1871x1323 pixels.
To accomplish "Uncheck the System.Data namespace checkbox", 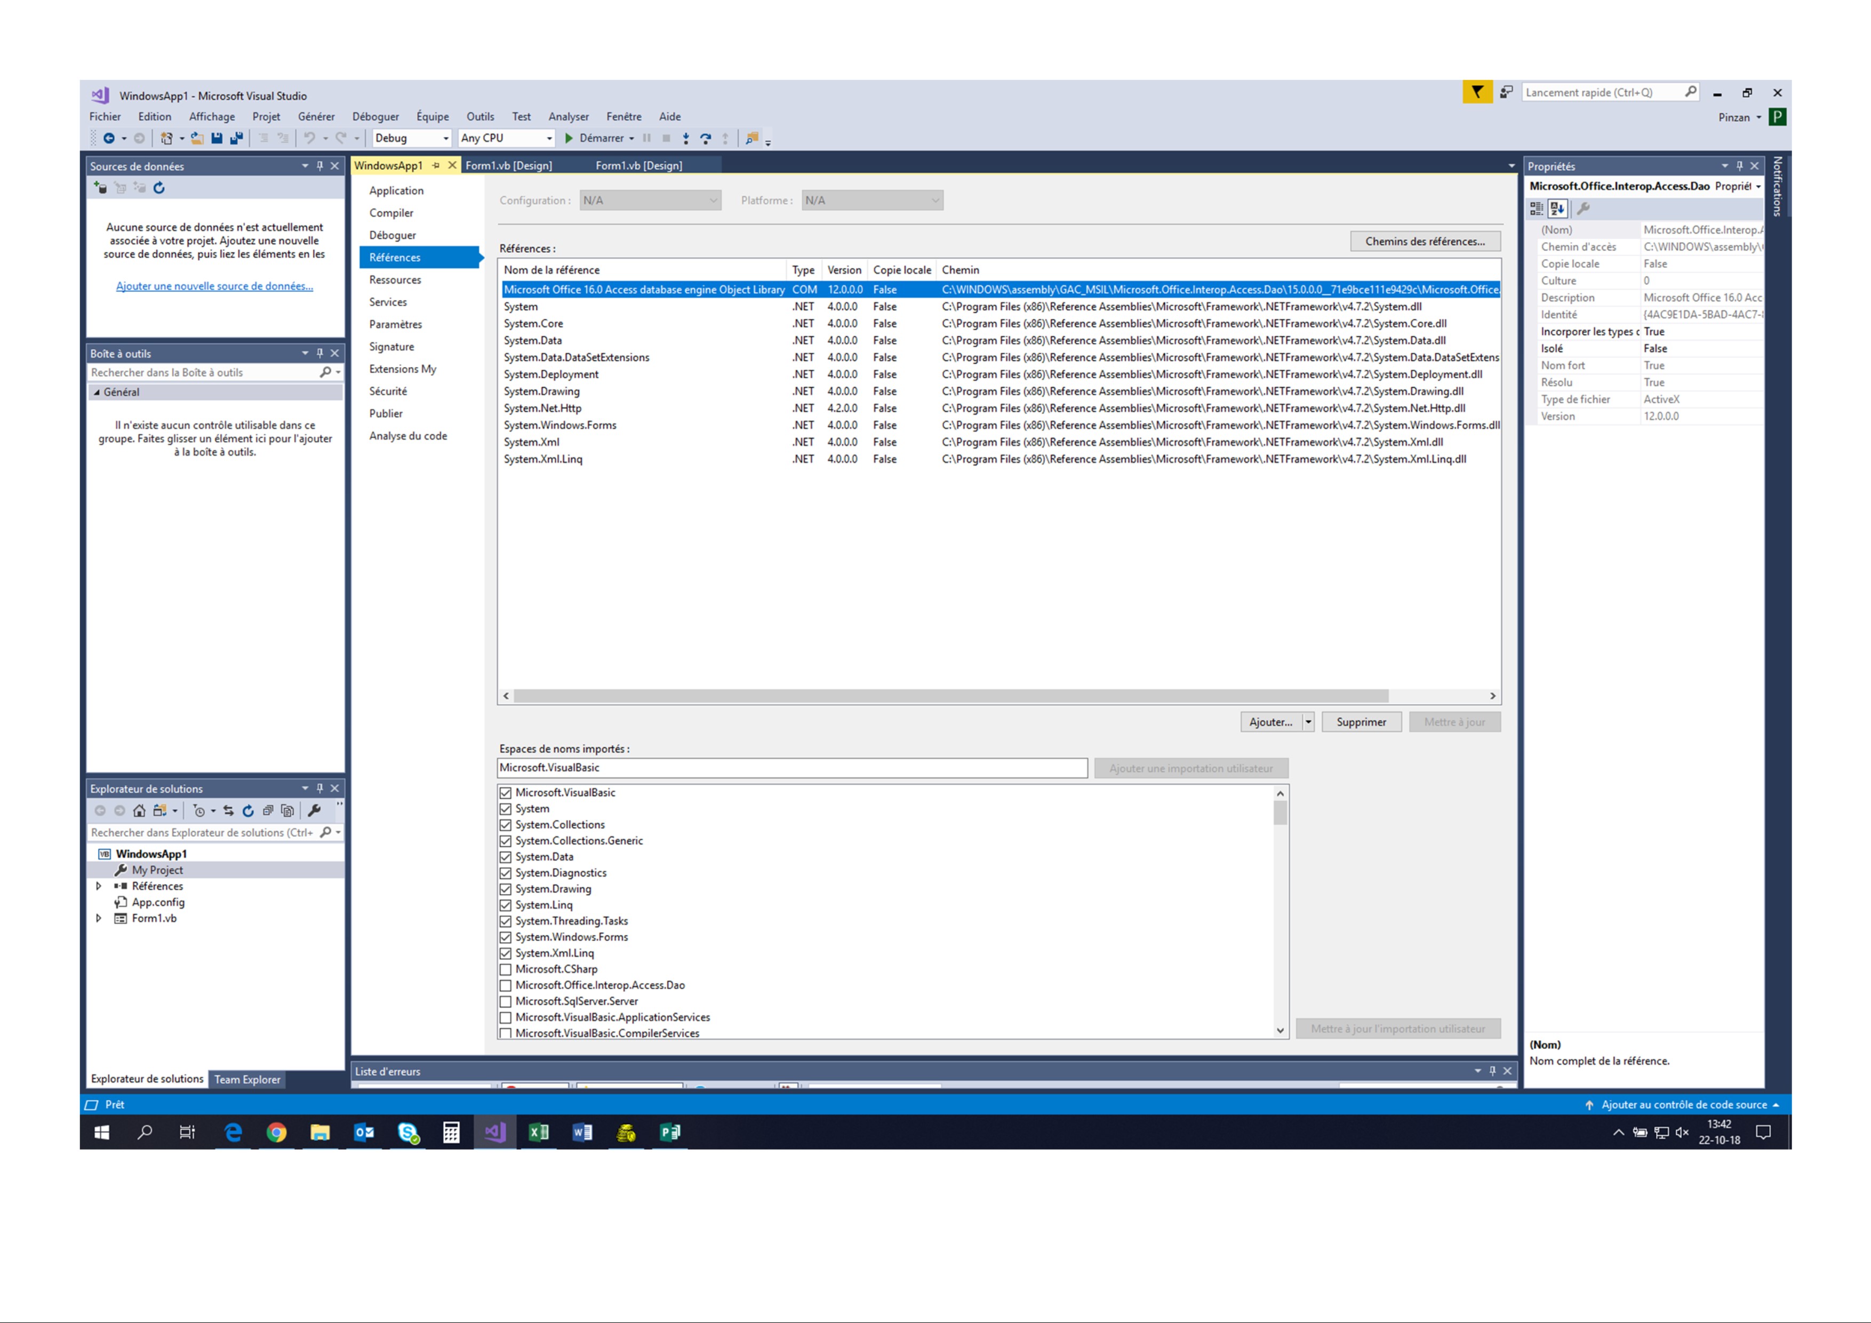I will tap(505, 857).
